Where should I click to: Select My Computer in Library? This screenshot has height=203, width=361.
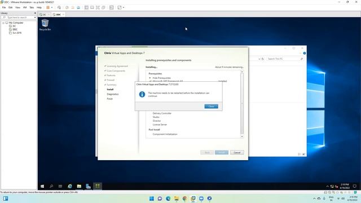click(x=16, y=23)
